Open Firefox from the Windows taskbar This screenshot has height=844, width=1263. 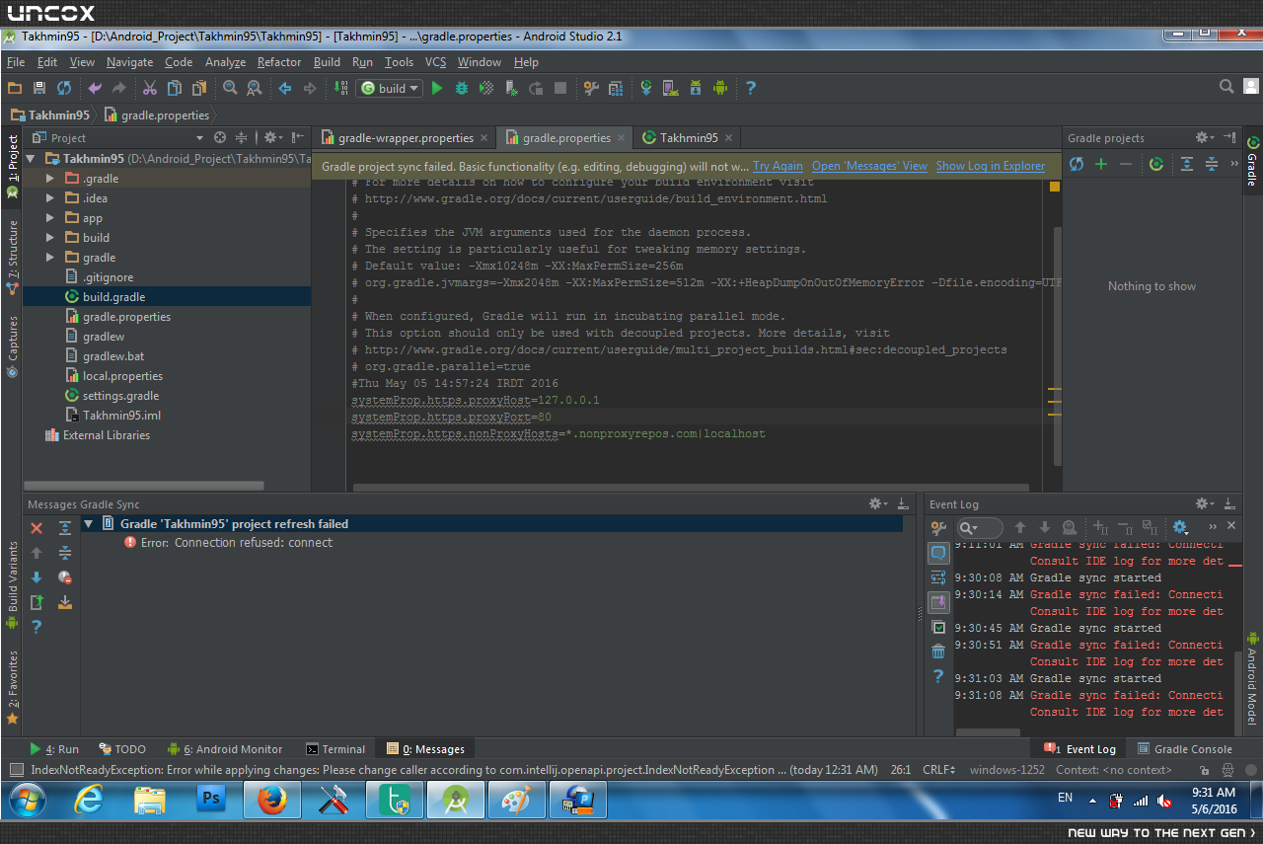(x=272, y=800)
